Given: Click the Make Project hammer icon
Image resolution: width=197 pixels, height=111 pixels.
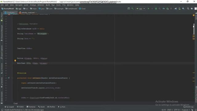Looking at the screenshot, I should 132,9.
